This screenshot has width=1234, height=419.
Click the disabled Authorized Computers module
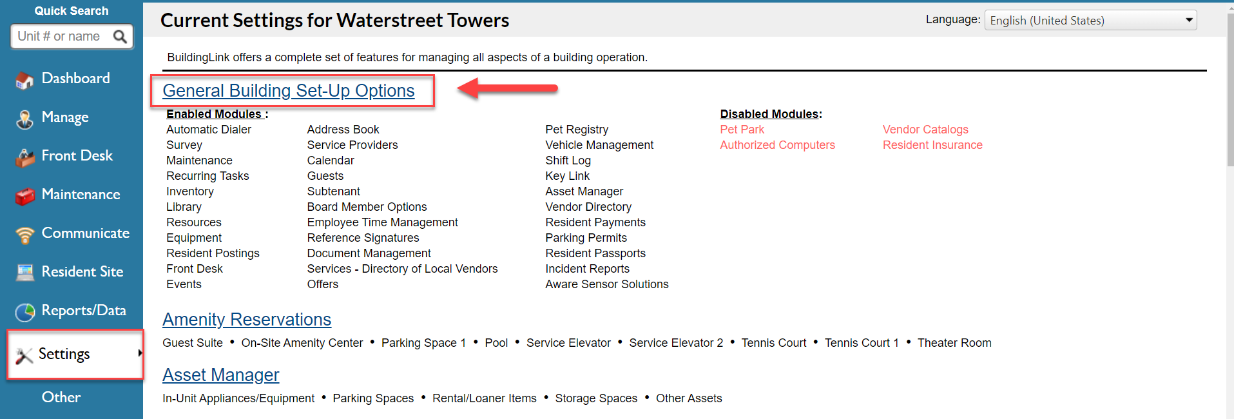click(x=777, y=145)
